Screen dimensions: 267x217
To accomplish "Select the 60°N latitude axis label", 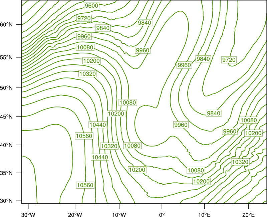I will [x=6, y=25].
